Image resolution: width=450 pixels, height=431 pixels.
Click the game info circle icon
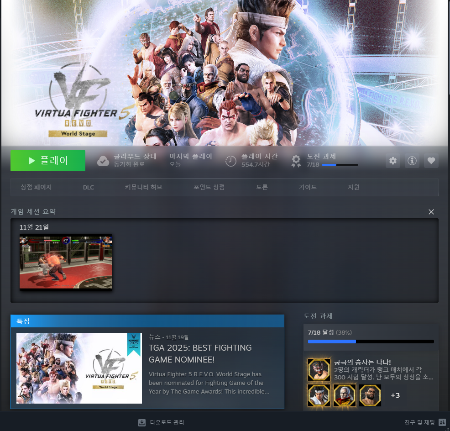pos(412,161)
